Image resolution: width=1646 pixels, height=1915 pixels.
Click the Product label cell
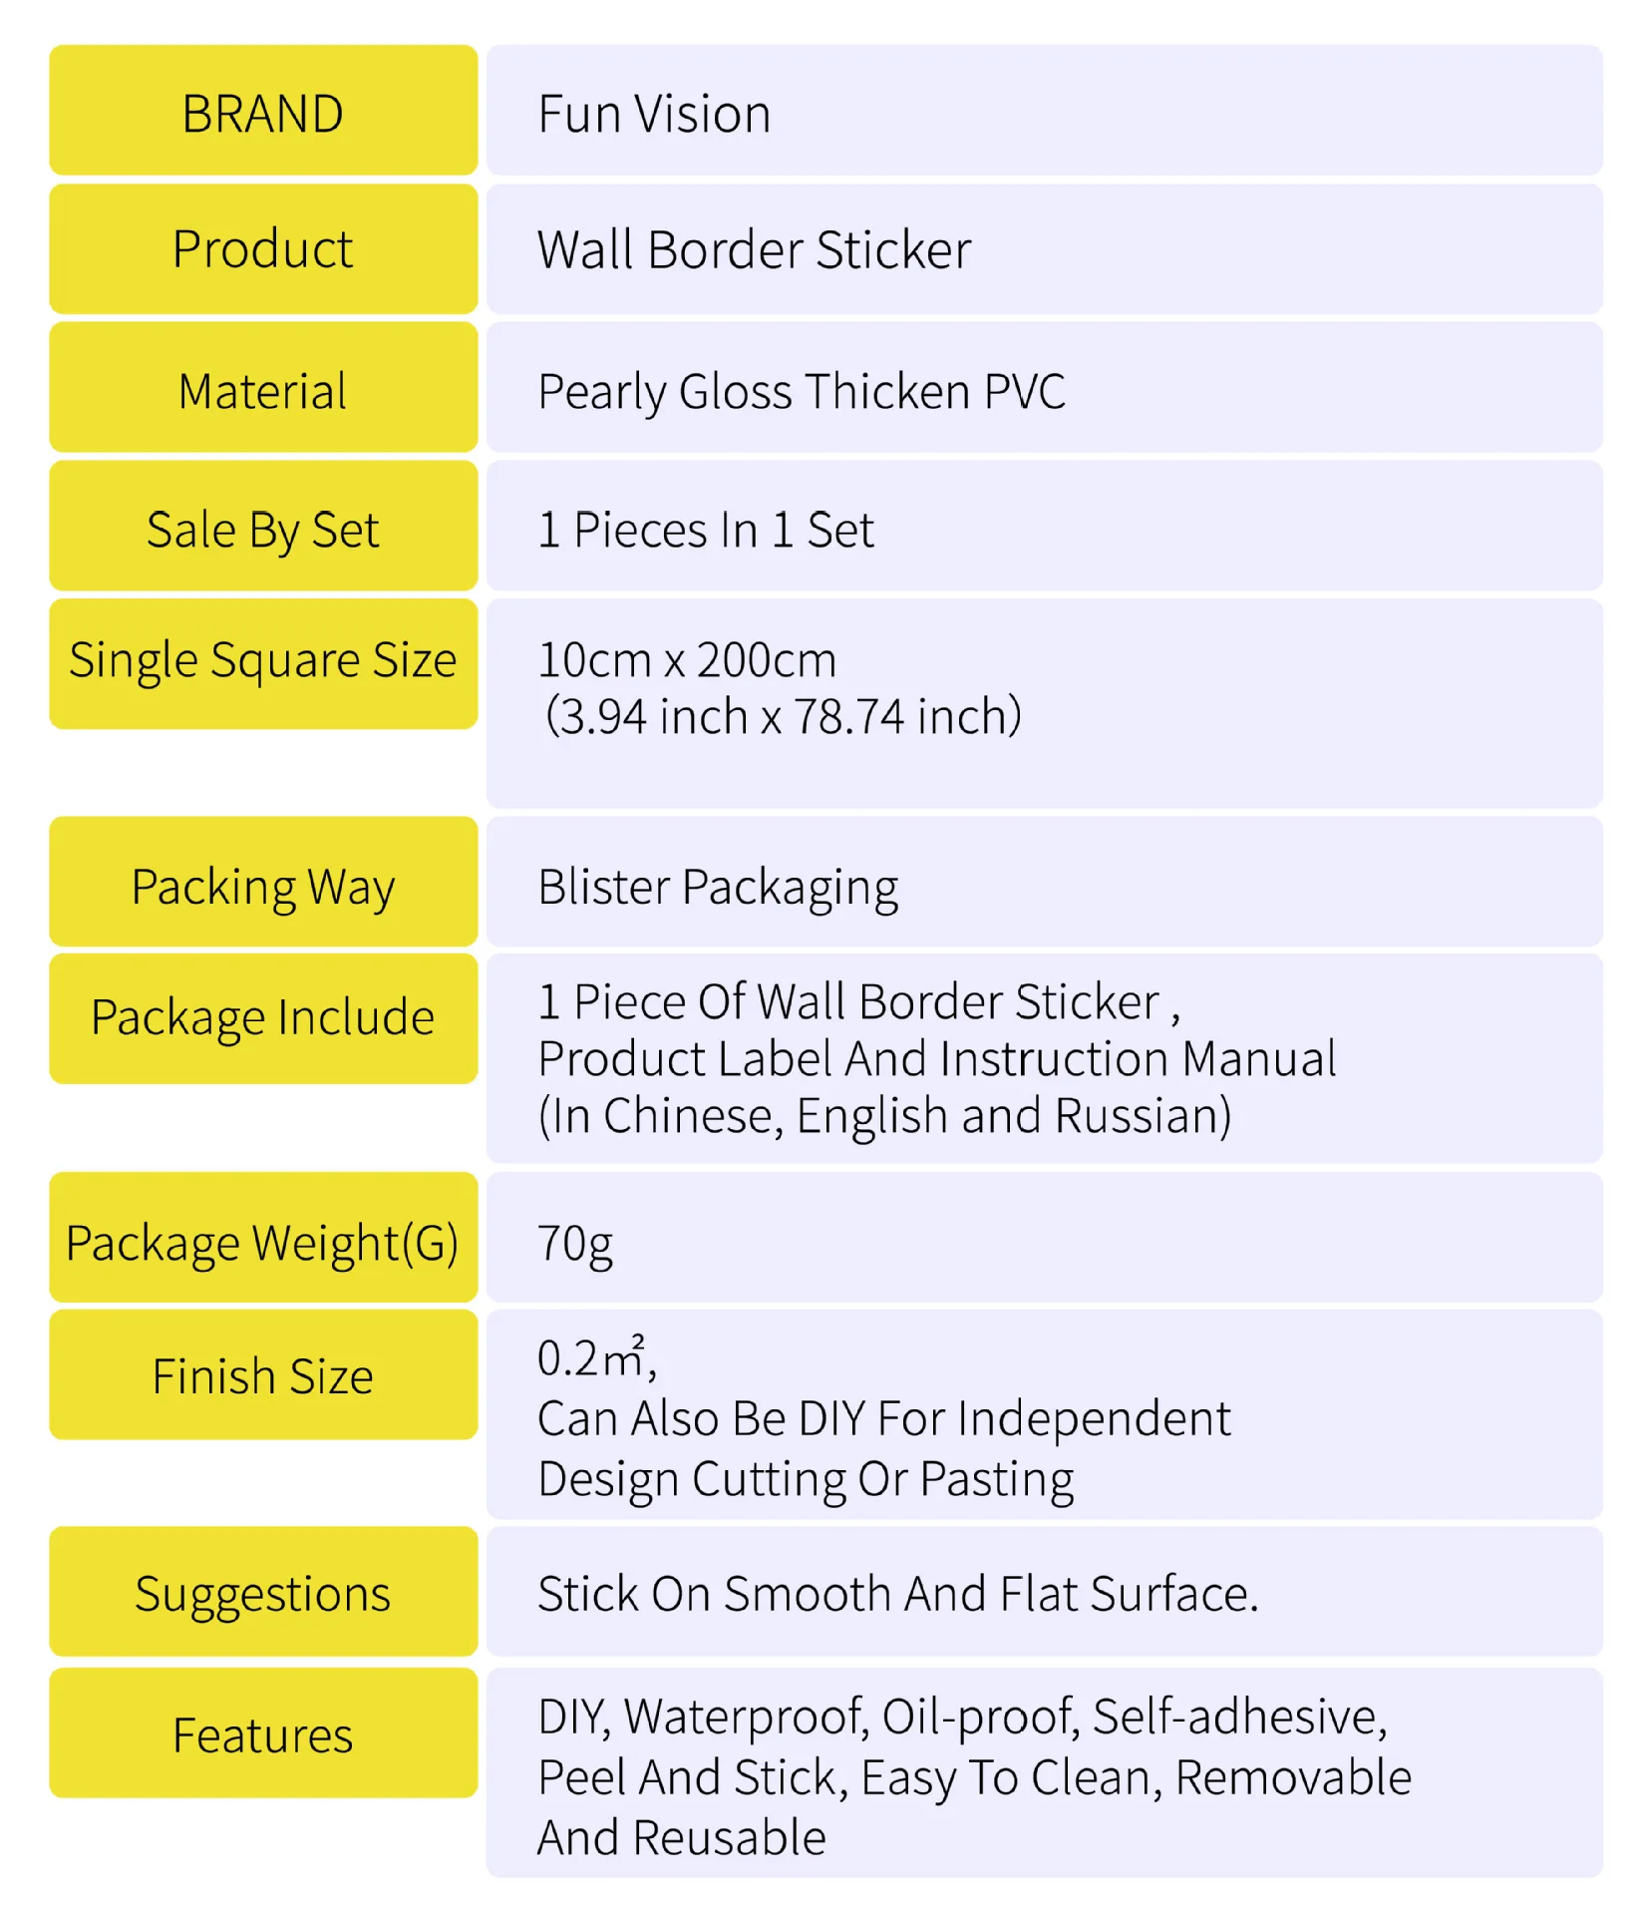coord(263,248)
